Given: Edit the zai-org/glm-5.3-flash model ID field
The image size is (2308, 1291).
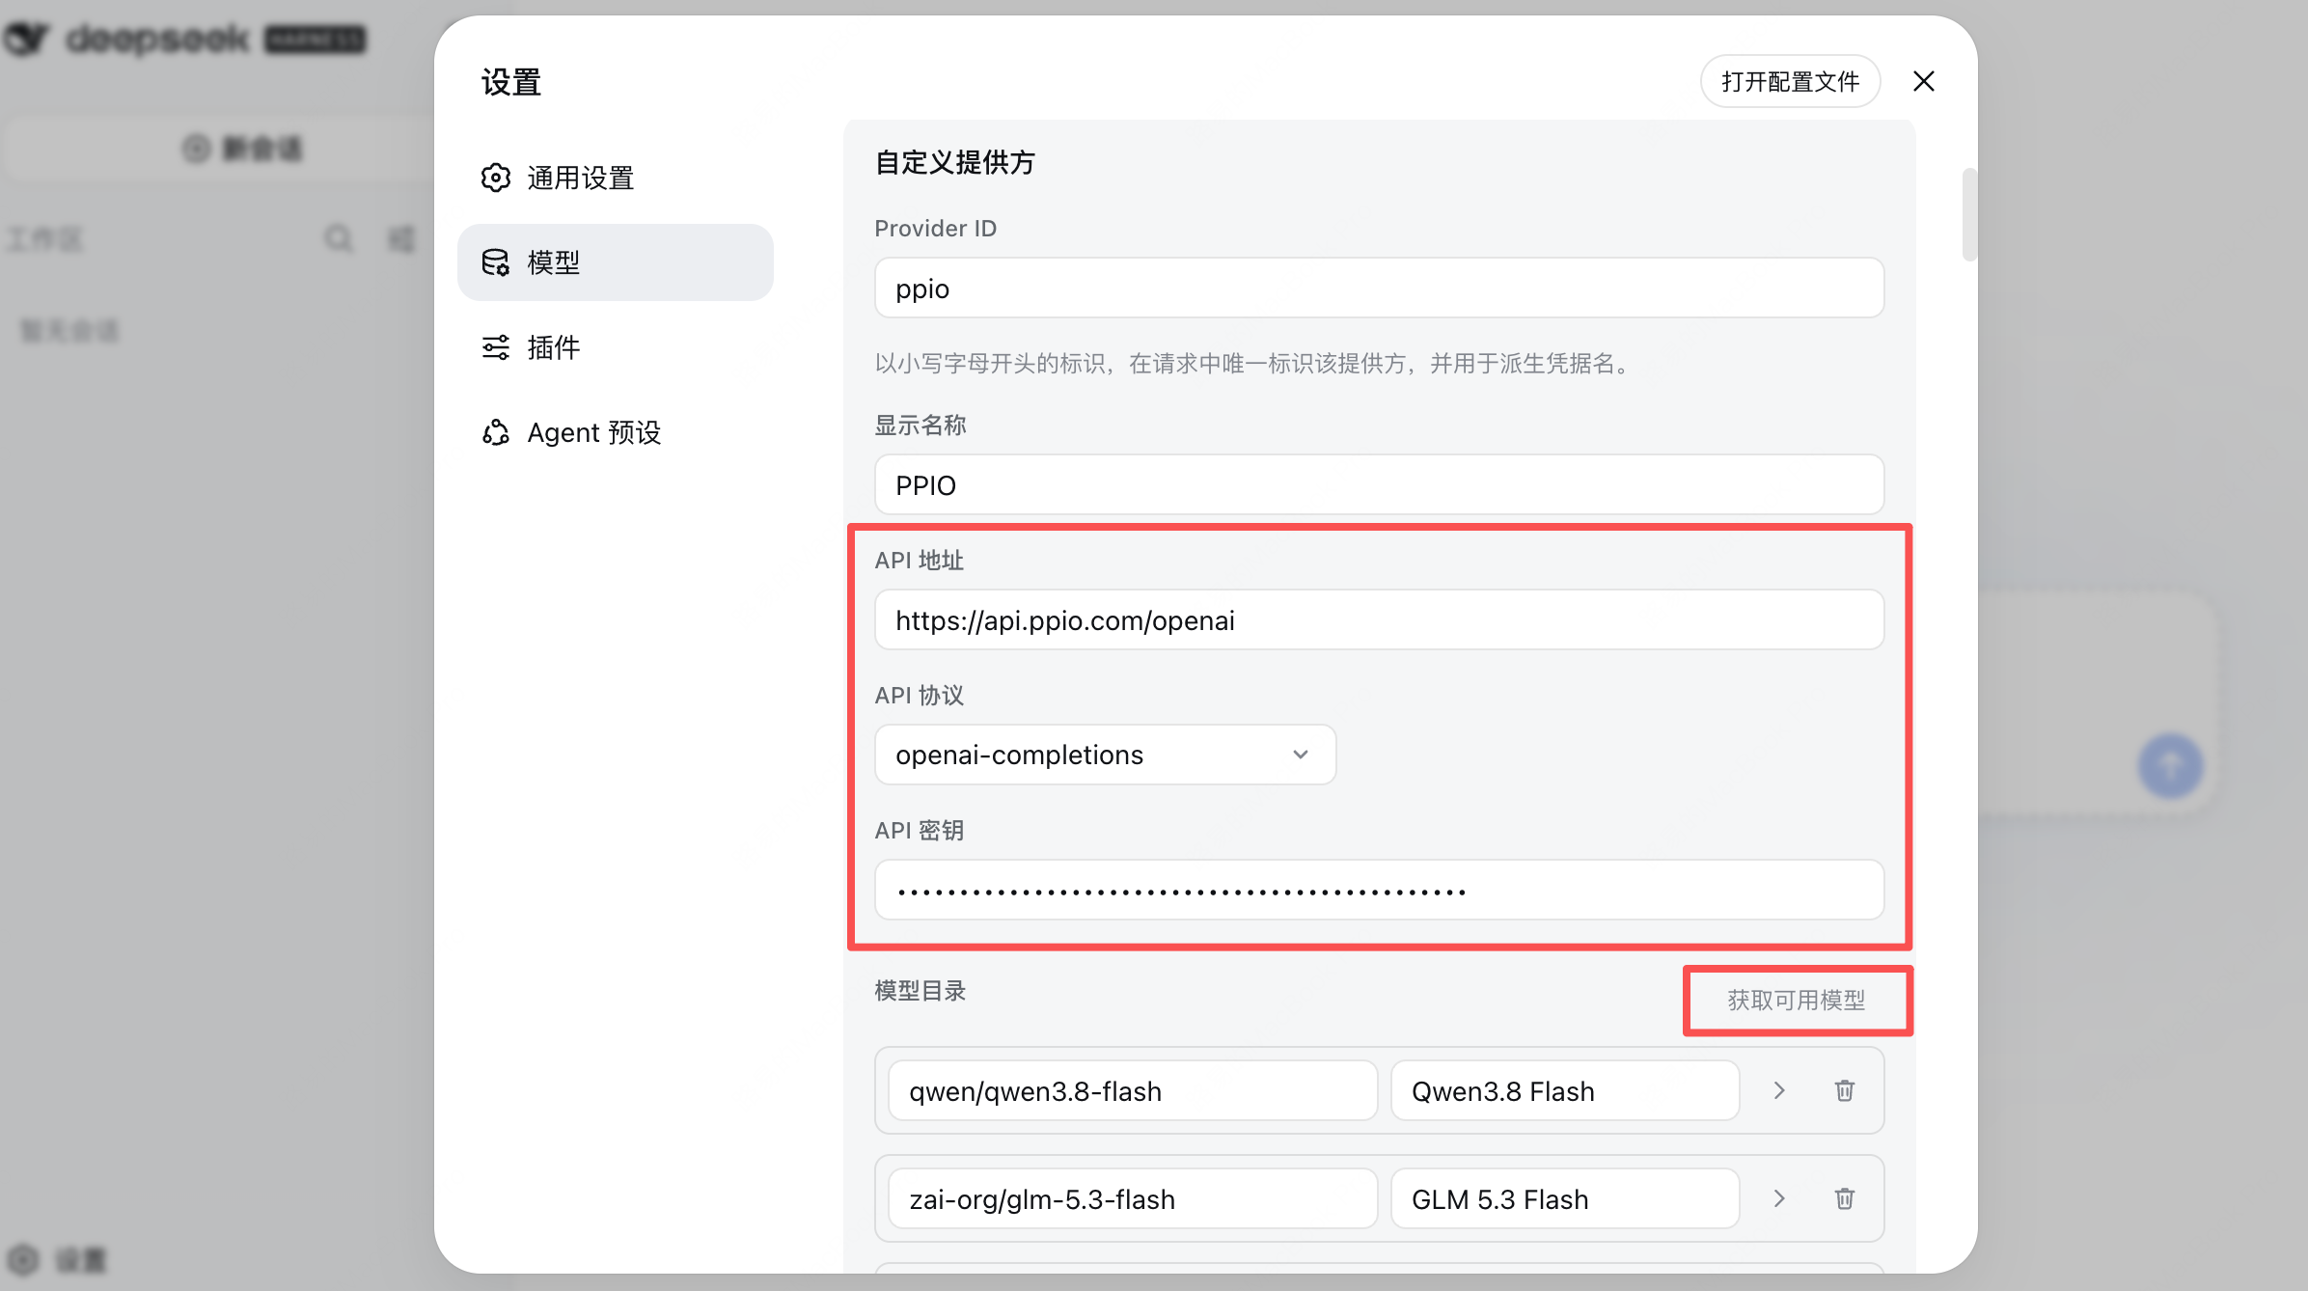Looking at the screenshot, I should [x=1133, y=1199].
